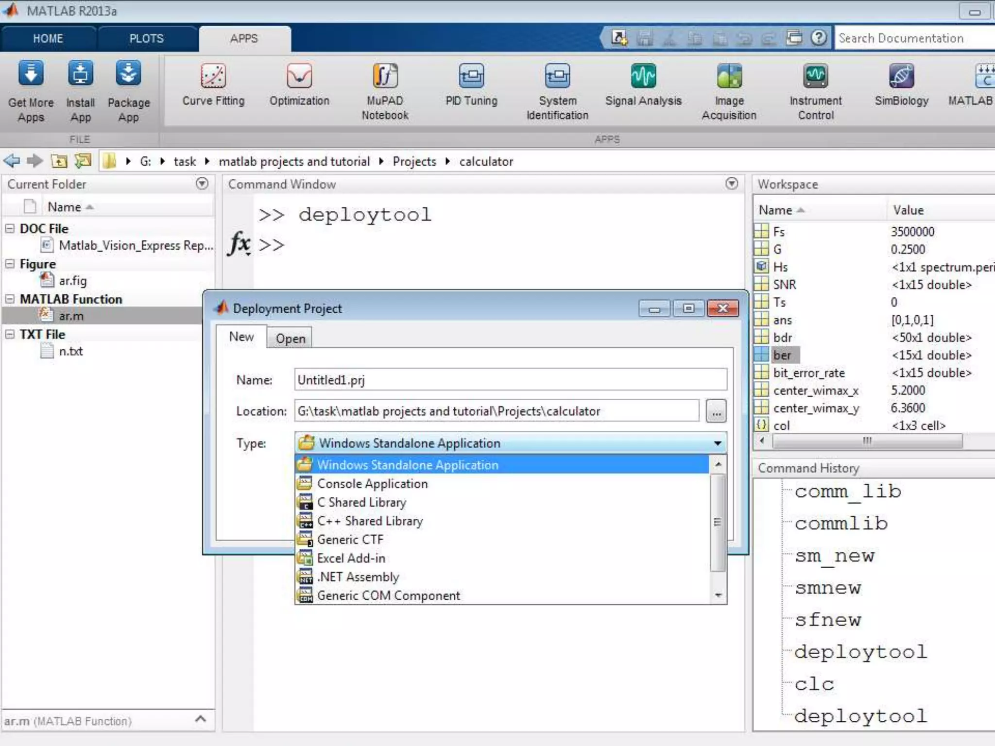Click the Projects folder in address bar
This screenshot has height=746, width=995.
click(x=414, y=161)
